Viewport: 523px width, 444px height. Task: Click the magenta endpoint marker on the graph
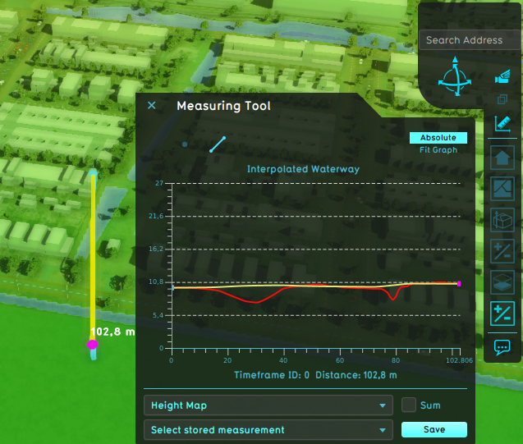tap(459, 283)
